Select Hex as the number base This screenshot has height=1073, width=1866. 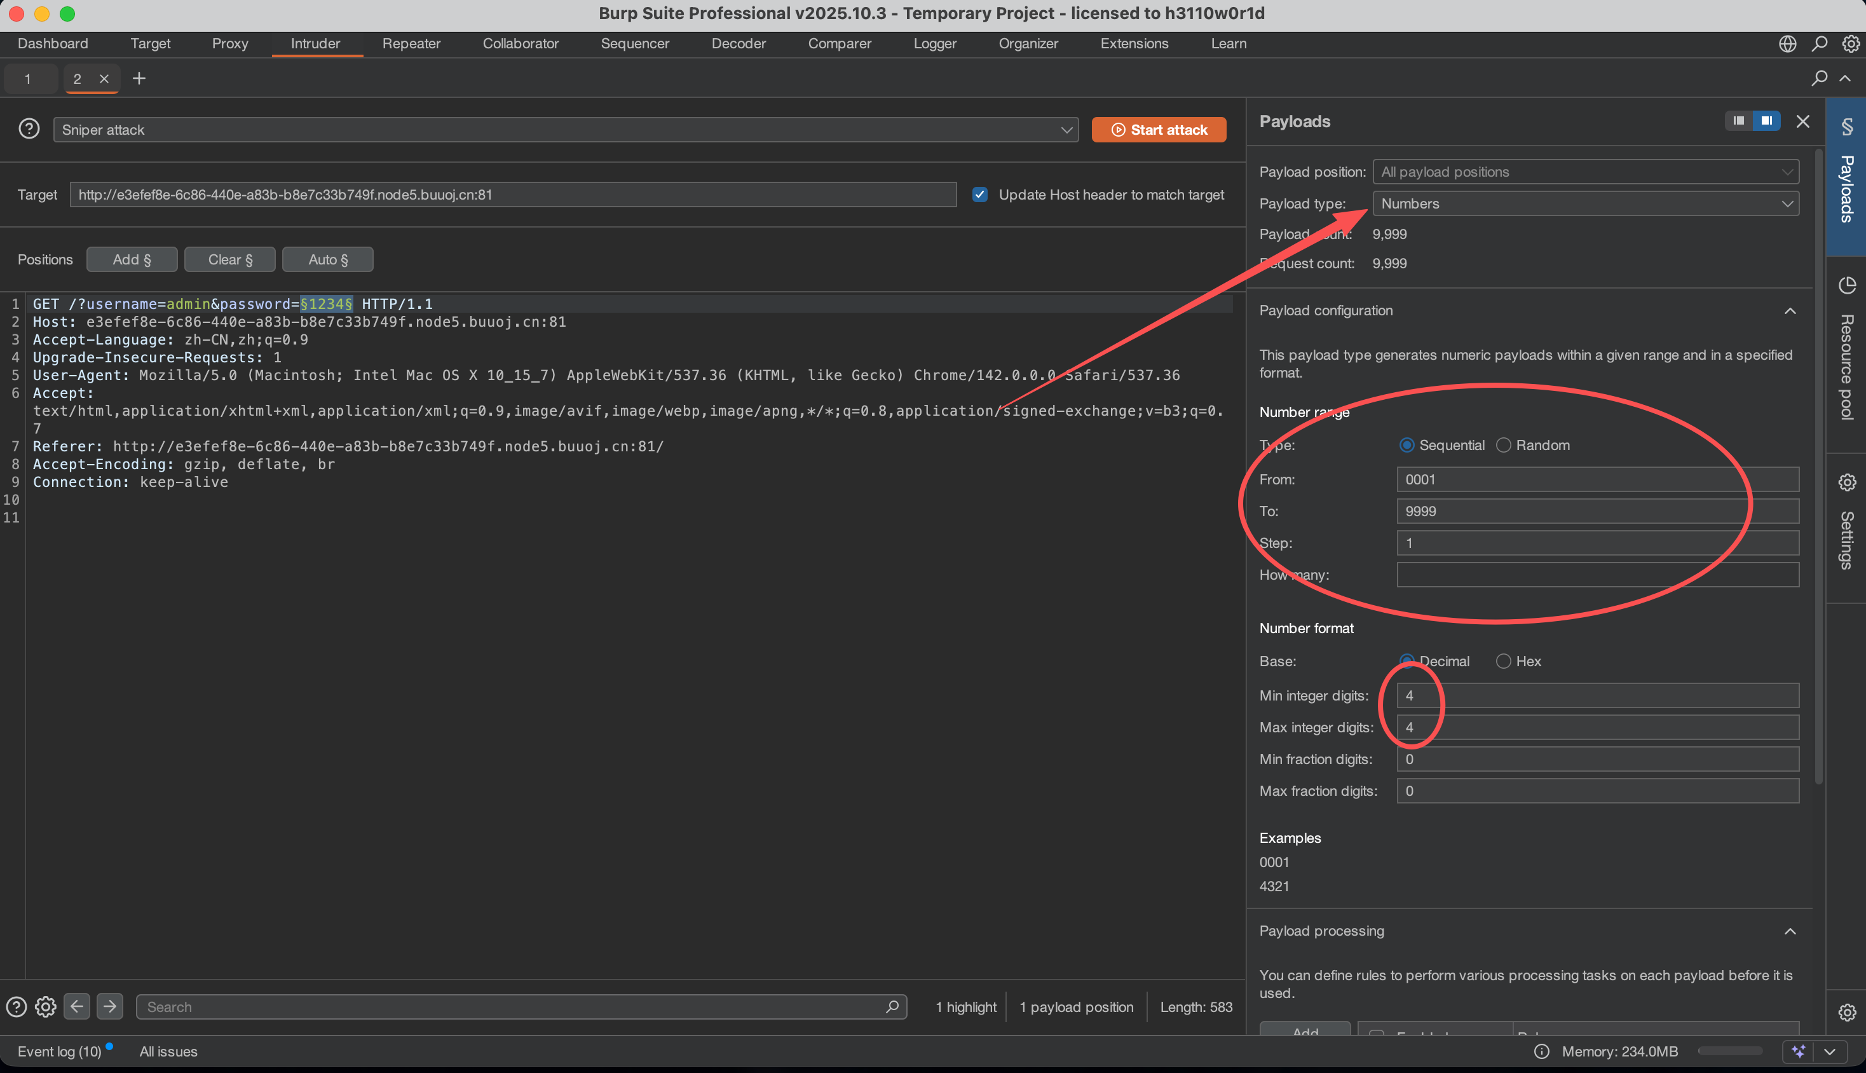1504,661
